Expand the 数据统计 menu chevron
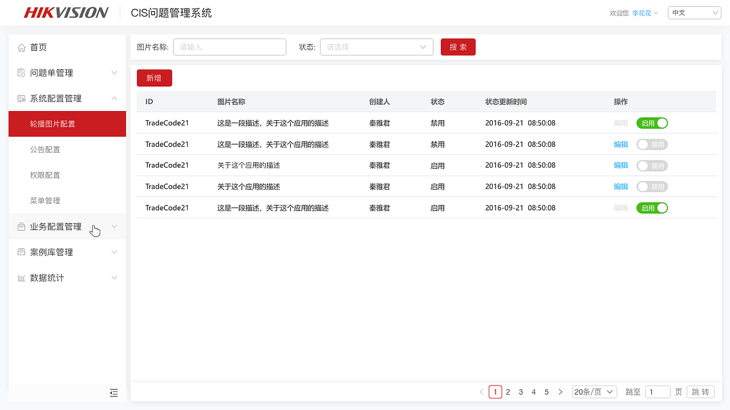The height and width of the screenshot is (410, 730). pyautogui.click(x=114, y=277)
